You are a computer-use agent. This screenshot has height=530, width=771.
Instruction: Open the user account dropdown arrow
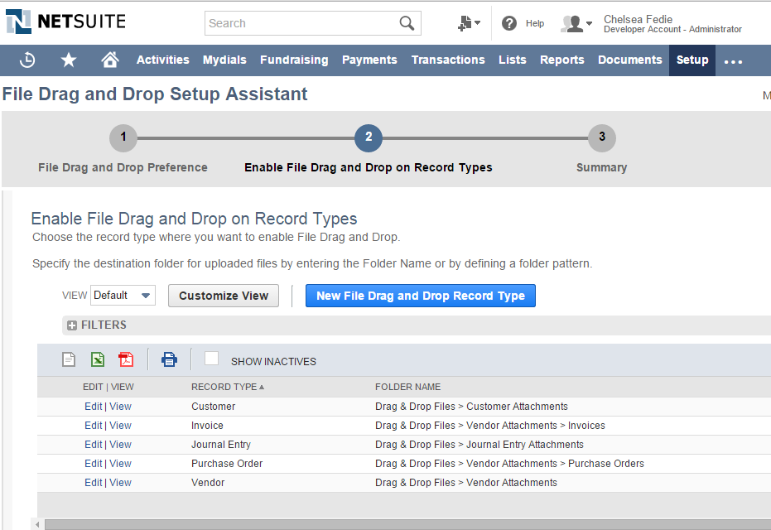click(586, 23)
